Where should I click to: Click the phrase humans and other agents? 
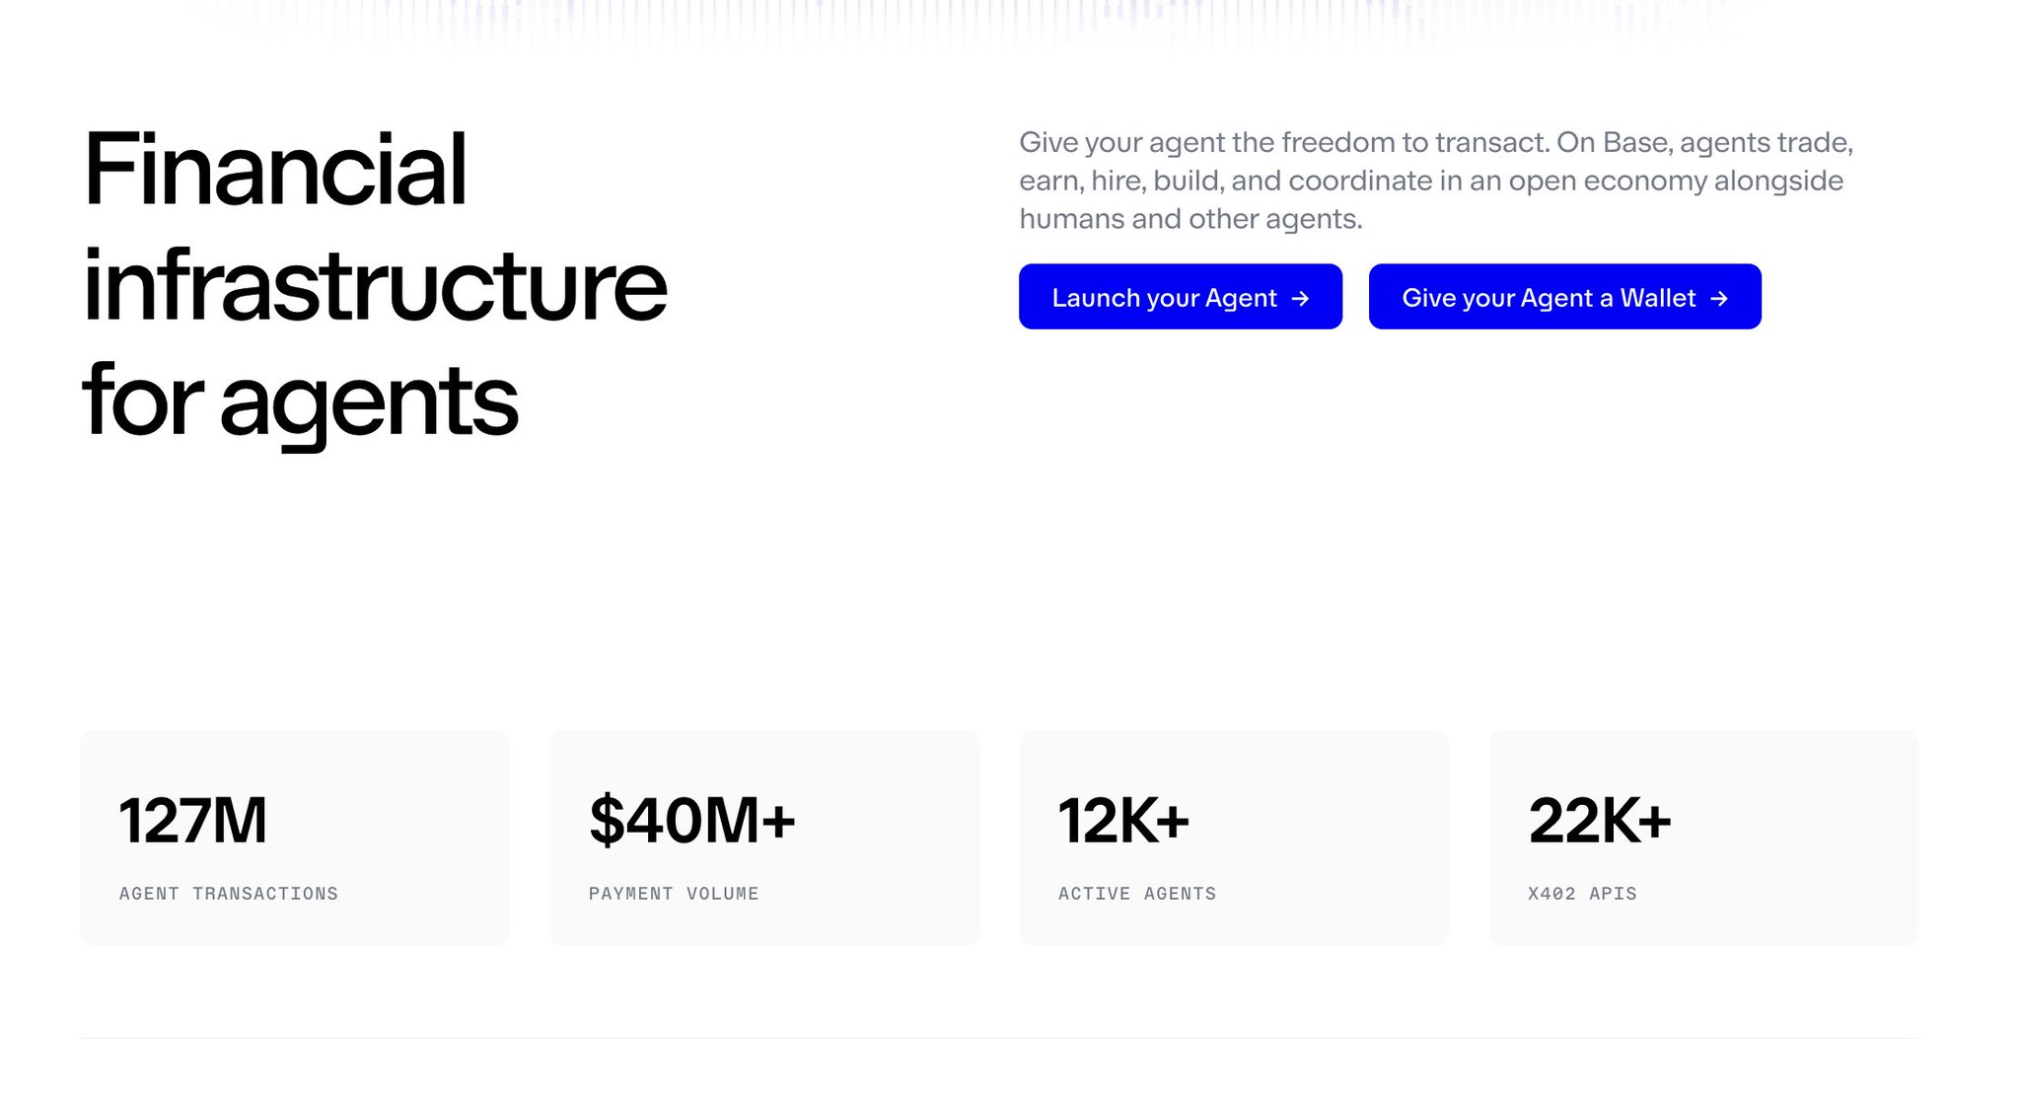coord(1190,219)
